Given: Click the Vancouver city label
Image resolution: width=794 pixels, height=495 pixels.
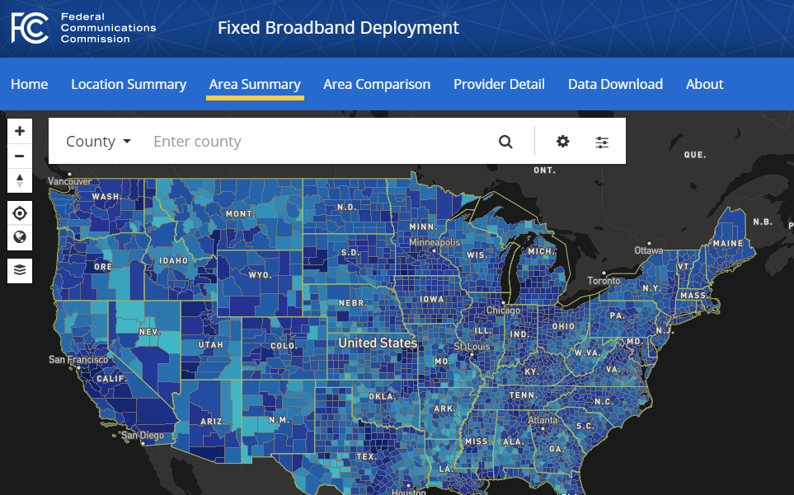Looking at the screenshot, I should click(70, 181).
